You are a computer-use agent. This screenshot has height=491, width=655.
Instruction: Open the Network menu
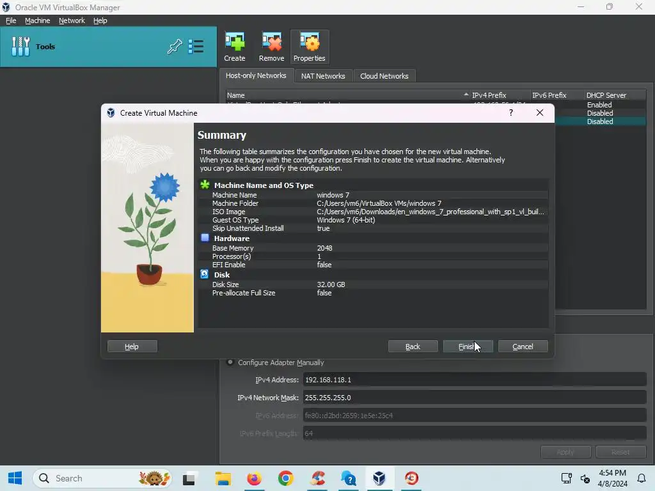coord(72,20)
